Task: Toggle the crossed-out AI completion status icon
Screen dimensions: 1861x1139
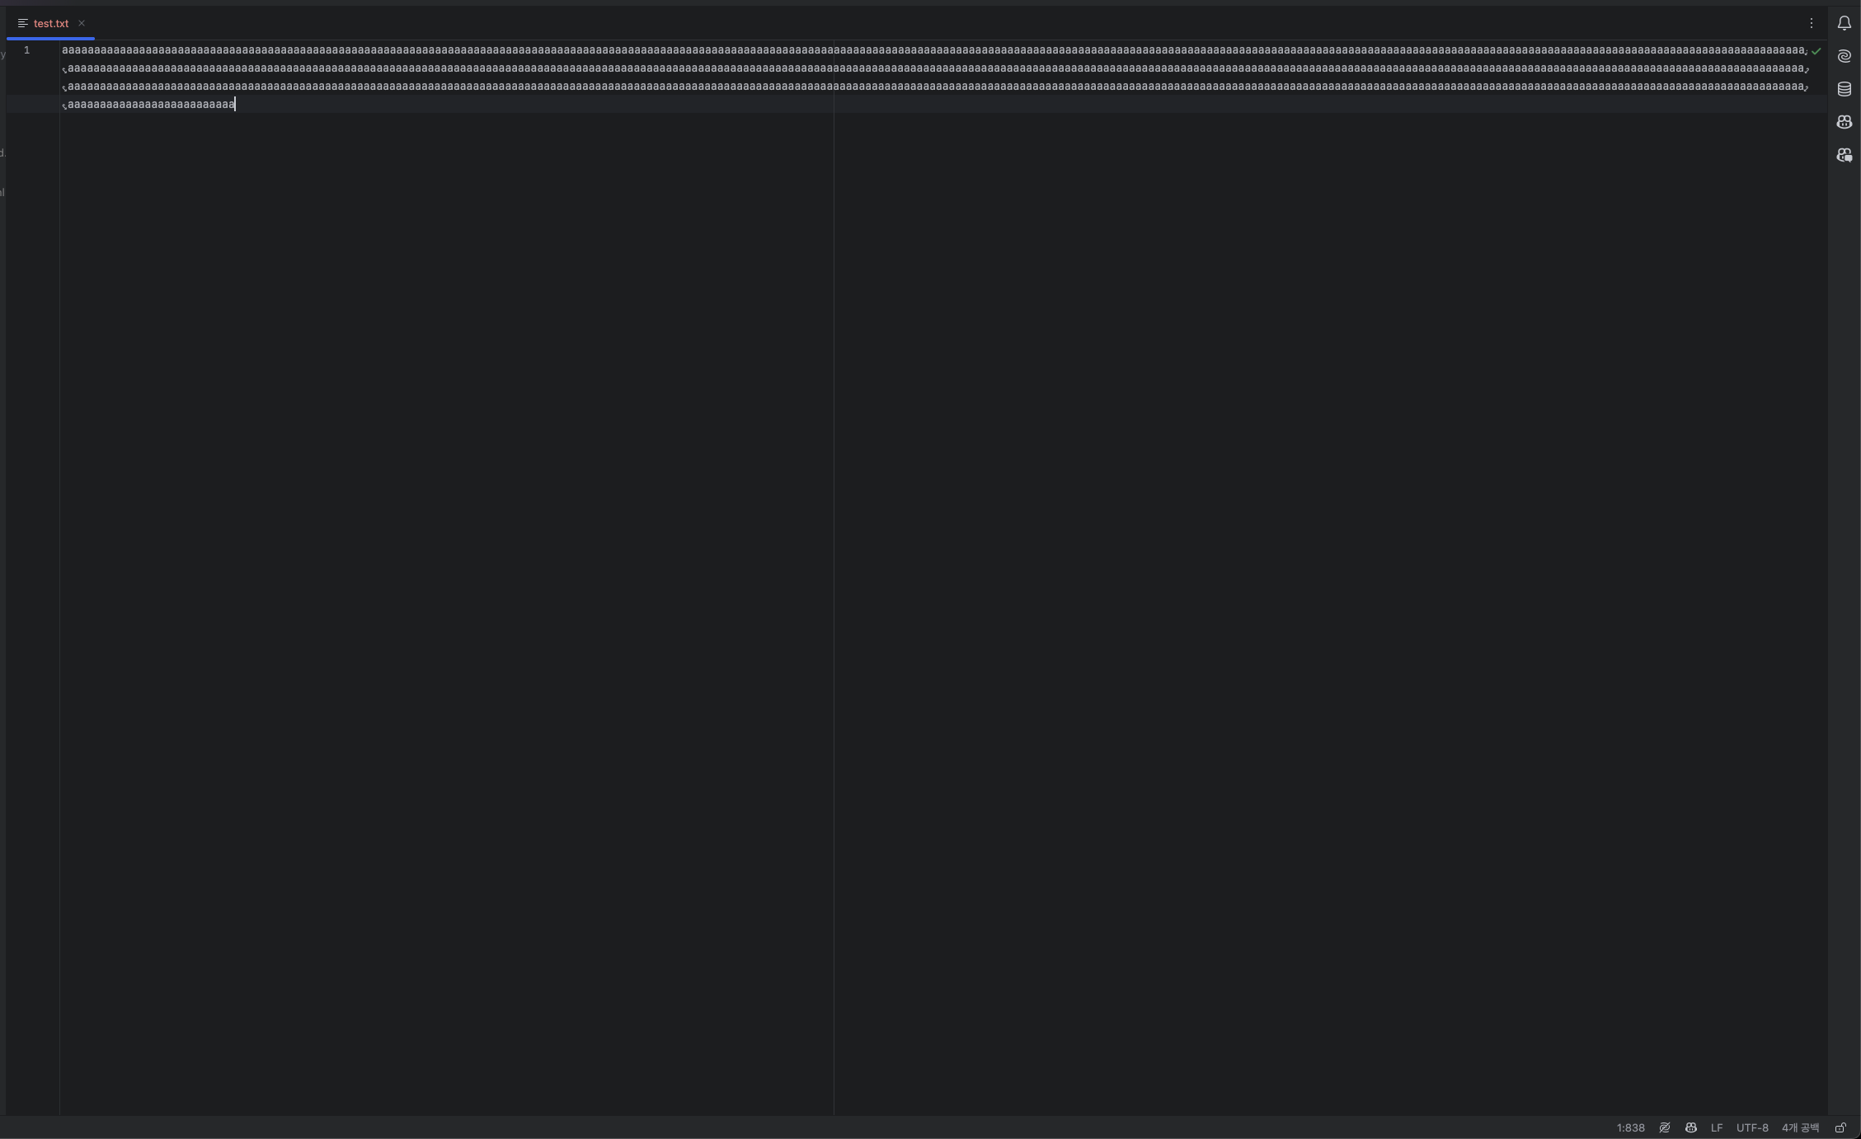Action: (1665, 1127)
